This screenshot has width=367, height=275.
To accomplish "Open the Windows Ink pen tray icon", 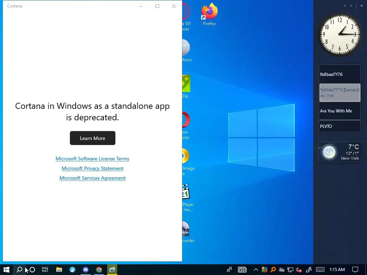I will tap(309, 270).
